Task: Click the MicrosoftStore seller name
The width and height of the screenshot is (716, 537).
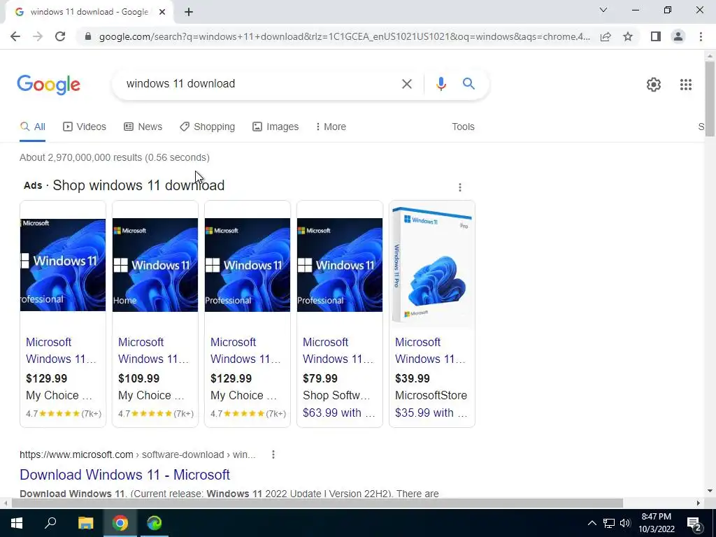Action: [431, 396]
